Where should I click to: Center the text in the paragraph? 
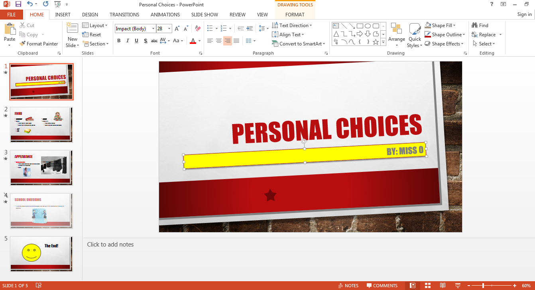tap(219, 41)
